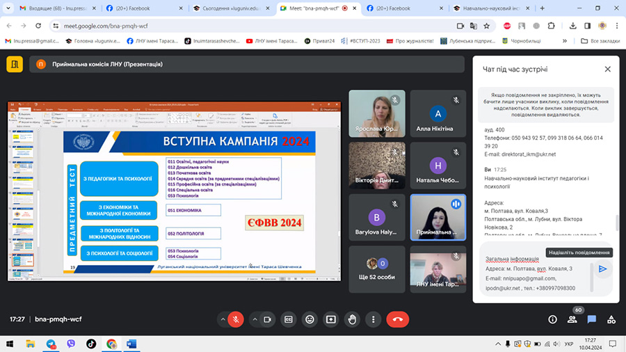Expand video settings chevron beside camera
This screenshot has height=352, width=626.
point(255,320)
